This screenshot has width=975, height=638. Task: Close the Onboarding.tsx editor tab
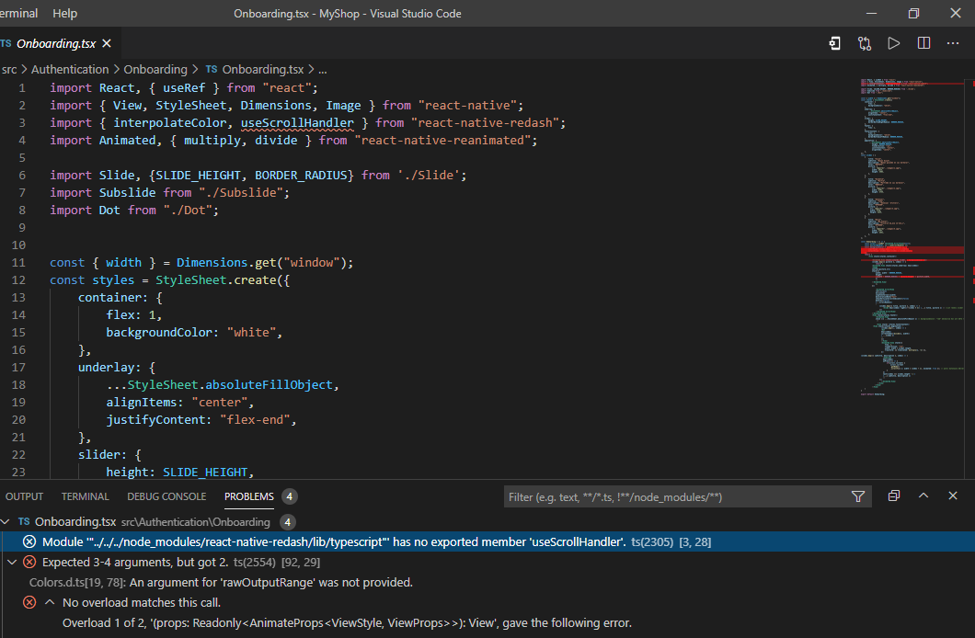coord(107,44)
